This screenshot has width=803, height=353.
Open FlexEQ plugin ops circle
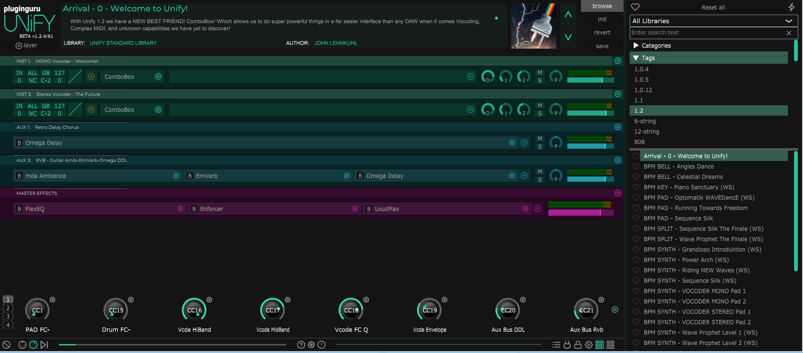click(180, 209)
